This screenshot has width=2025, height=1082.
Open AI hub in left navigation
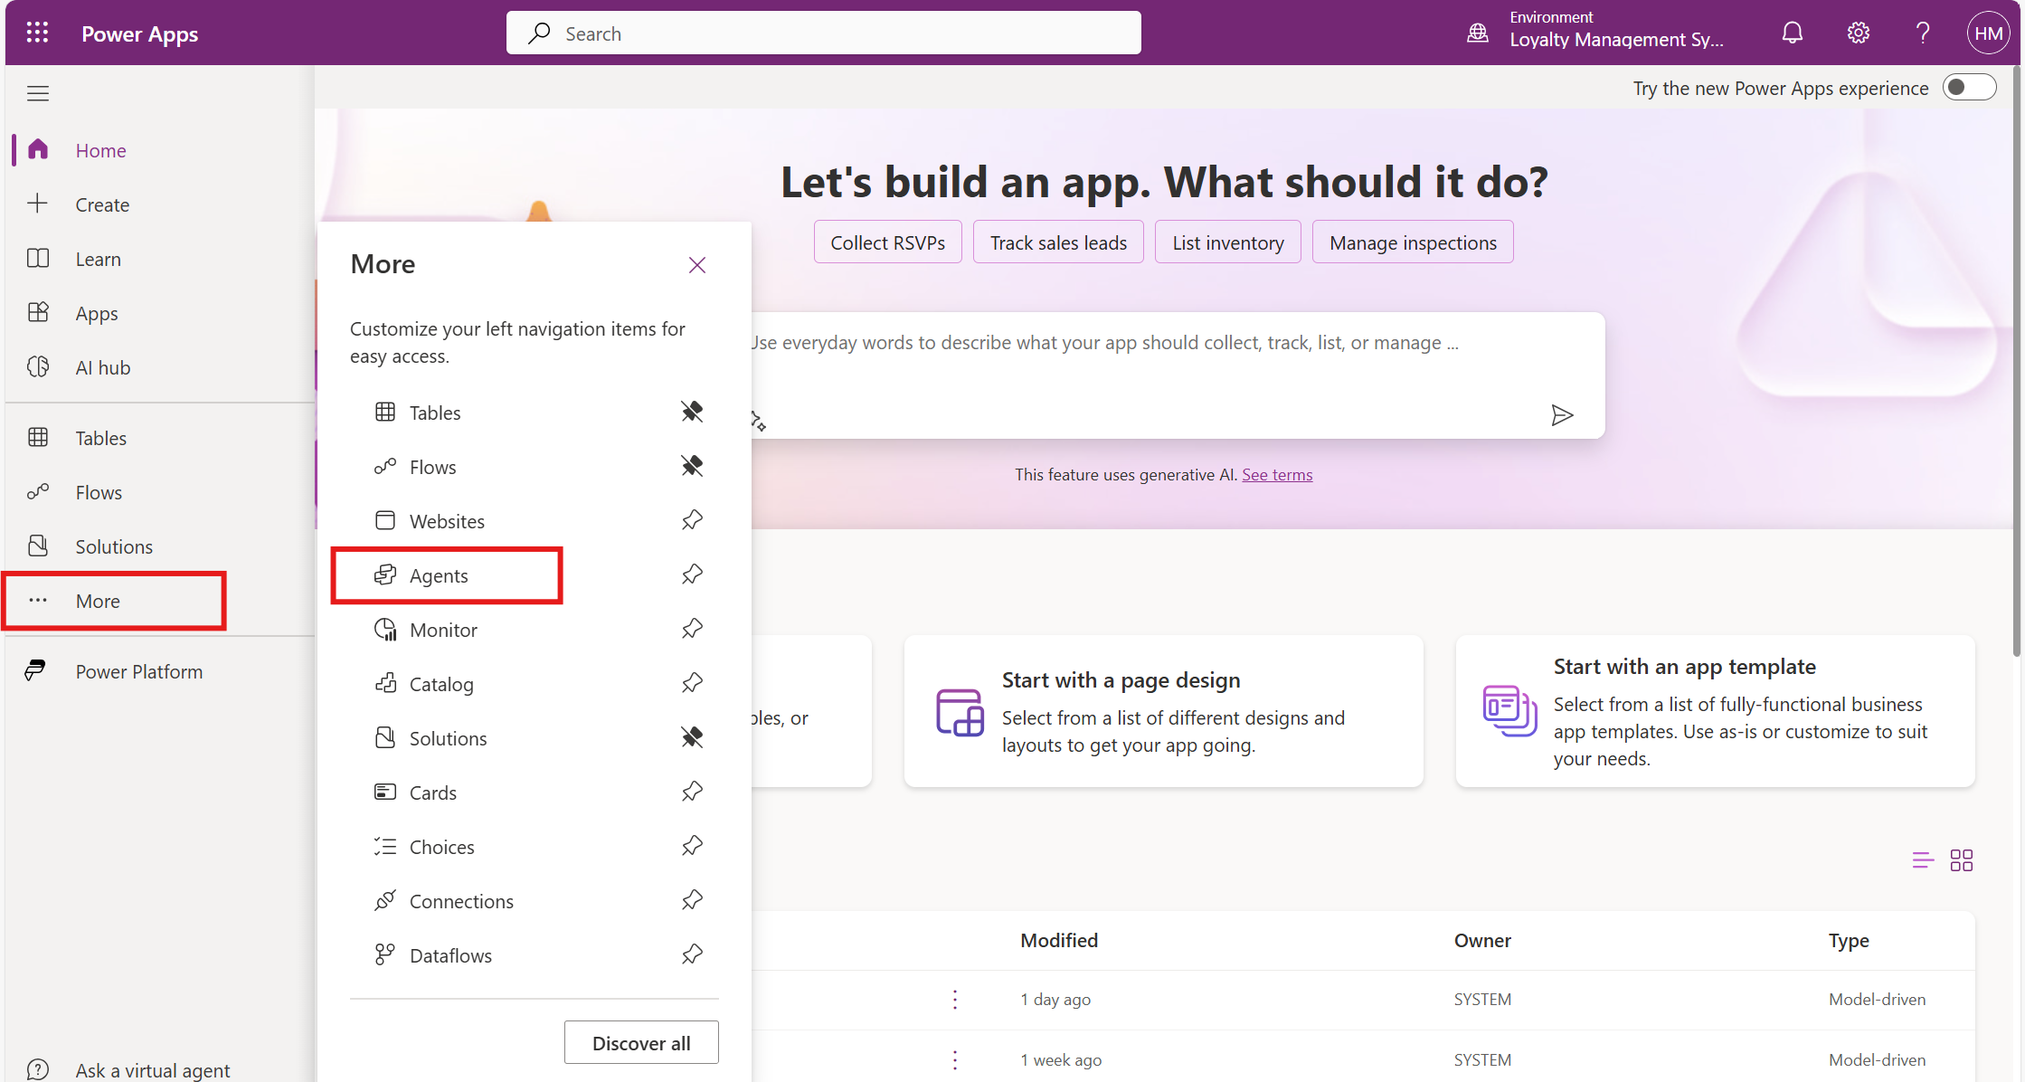[x=102, y=368]
